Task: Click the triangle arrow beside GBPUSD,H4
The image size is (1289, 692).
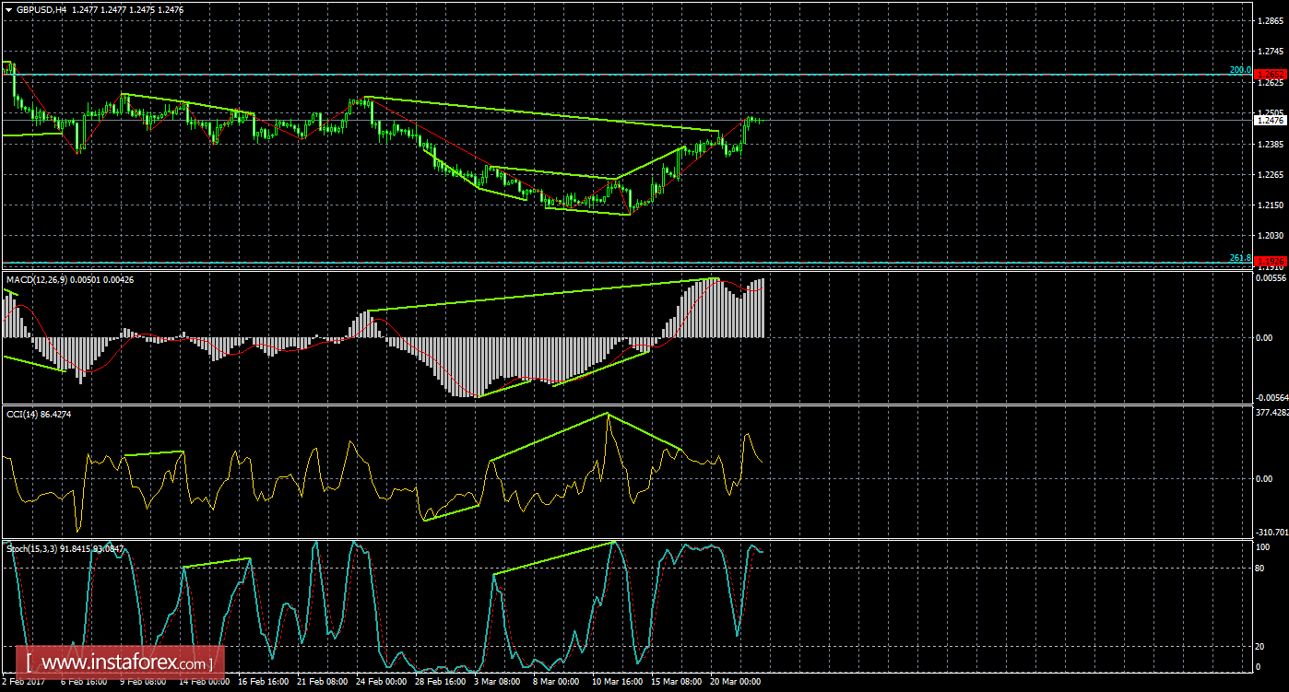Action: point(8,8)
